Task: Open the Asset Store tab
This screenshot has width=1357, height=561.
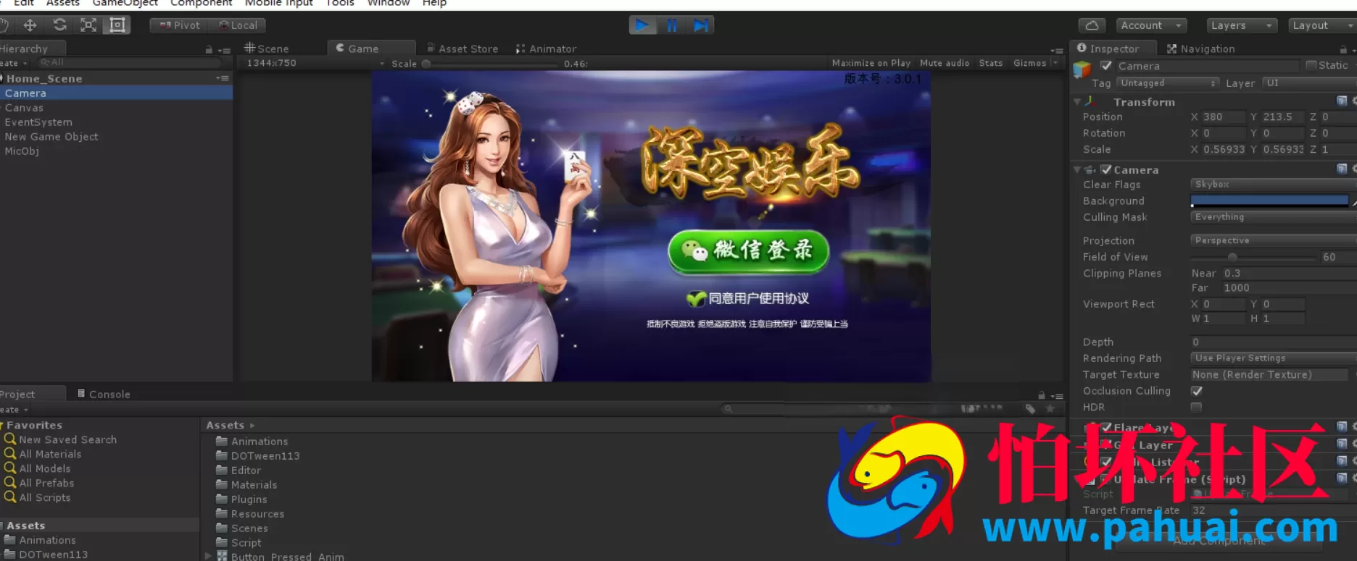Action: [462, 48]
